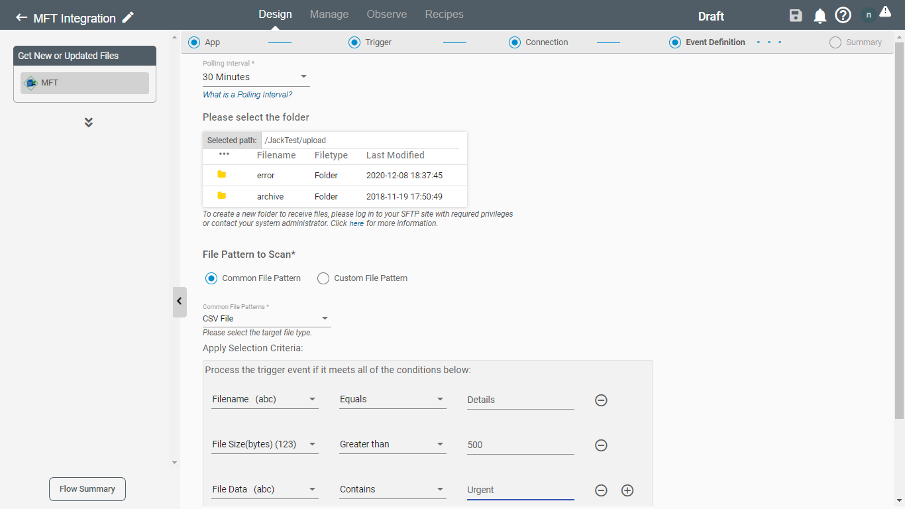The height and width of the screenshot is (509, 905).
Task: Click the MFT app icon in the left card
Action: [30, 83]
